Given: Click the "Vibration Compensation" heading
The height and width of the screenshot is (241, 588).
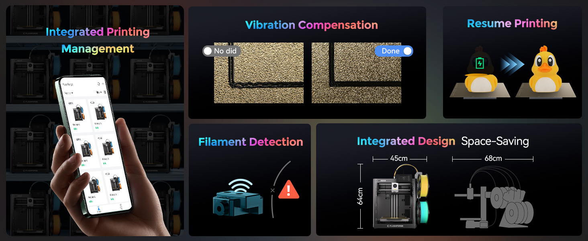Looking at the screenshot, I should point(312,25).
